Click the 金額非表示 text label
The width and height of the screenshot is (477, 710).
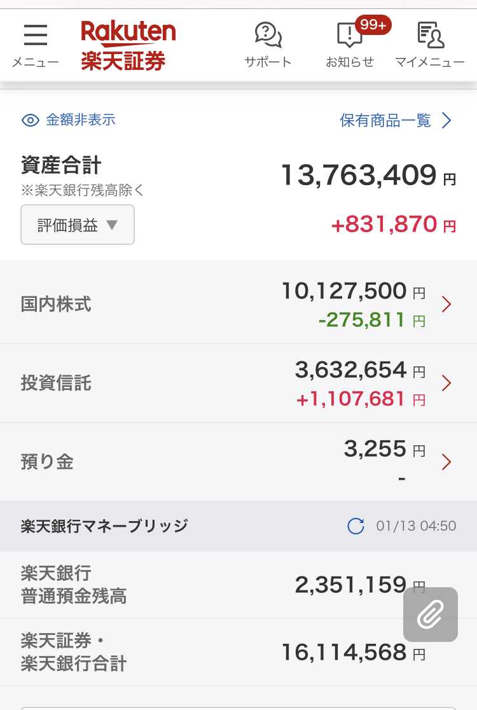pyautogui.click(x=81, y=120)
